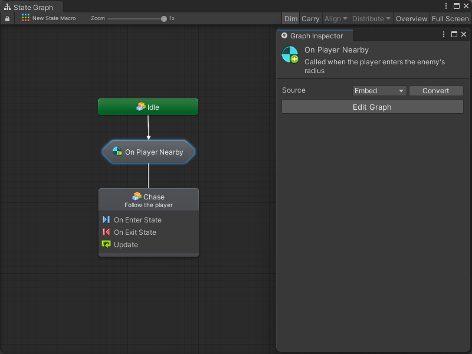Click the Zoom slider handle

[164, 19]
